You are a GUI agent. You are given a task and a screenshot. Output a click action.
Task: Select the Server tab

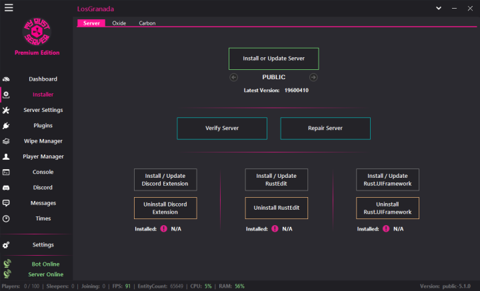91,23
